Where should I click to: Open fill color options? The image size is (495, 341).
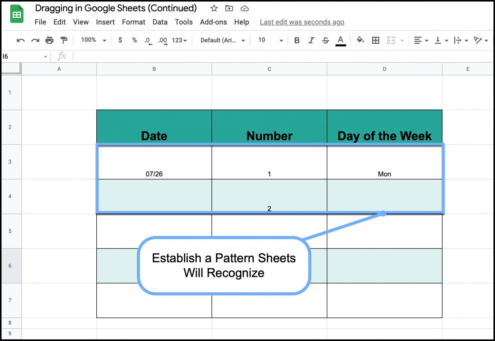[360, 40]
